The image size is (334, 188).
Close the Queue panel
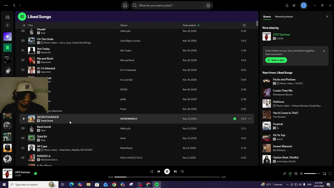tap(327, 16)
